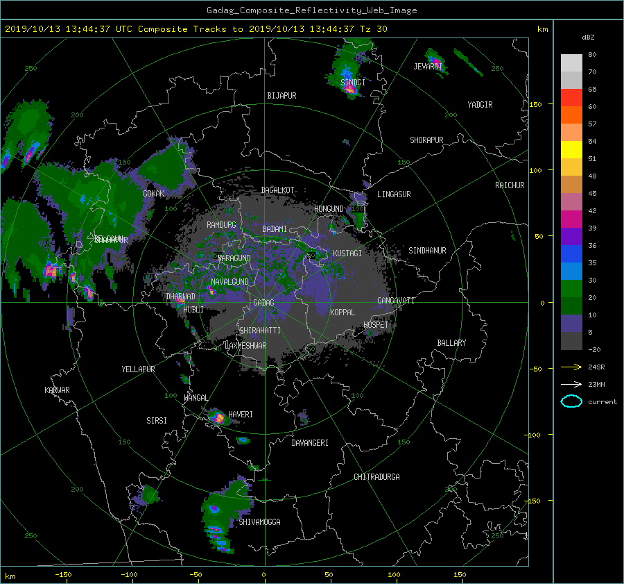Click the BALLARY city label

(x=451, y=343)
